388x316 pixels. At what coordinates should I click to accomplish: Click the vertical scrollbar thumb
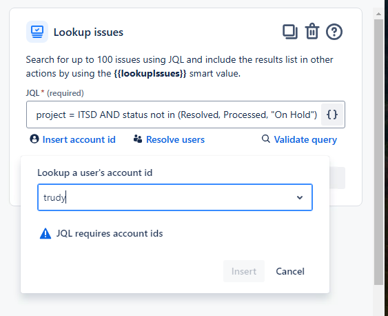[x=378, y=152]
